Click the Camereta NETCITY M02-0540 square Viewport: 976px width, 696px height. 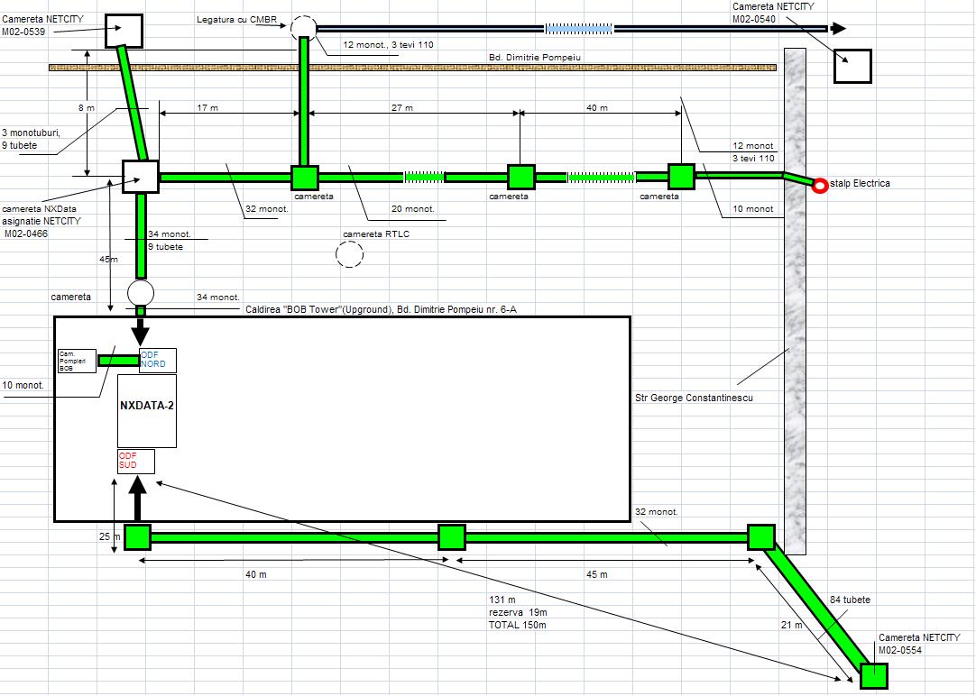(852, 66)
